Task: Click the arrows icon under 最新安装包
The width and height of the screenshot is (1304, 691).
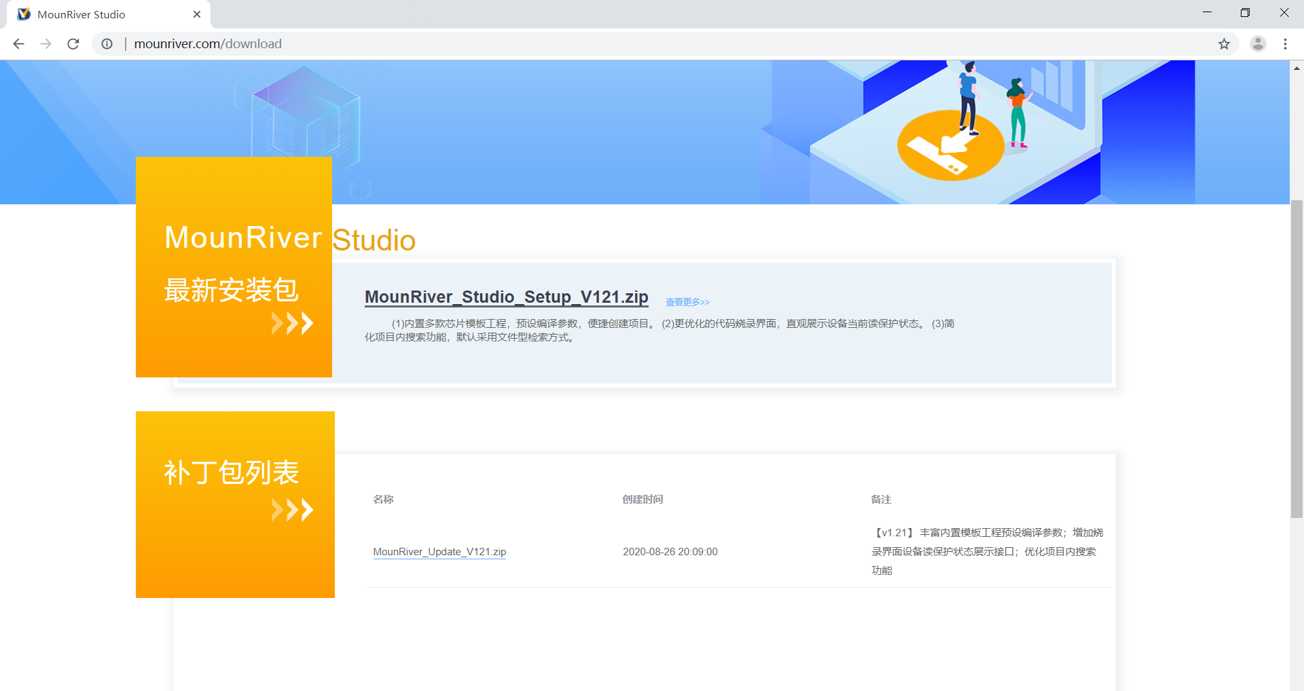Action: (292, 323)
